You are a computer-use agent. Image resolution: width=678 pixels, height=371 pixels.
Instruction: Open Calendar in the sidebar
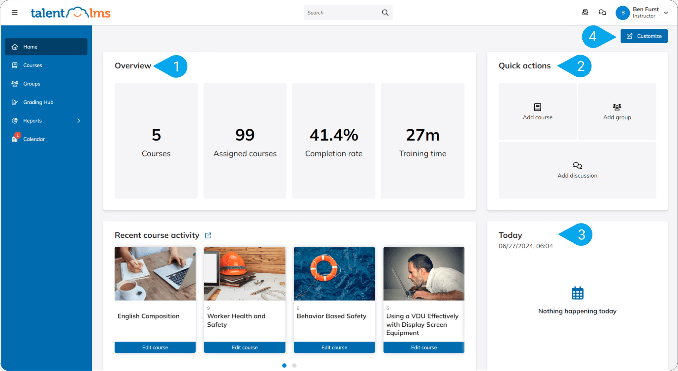point(34,139)
